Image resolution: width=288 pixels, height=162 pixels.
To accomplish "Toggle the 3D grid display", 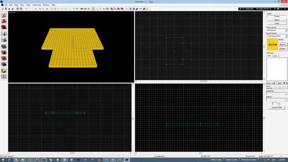I will coord(6,9).
